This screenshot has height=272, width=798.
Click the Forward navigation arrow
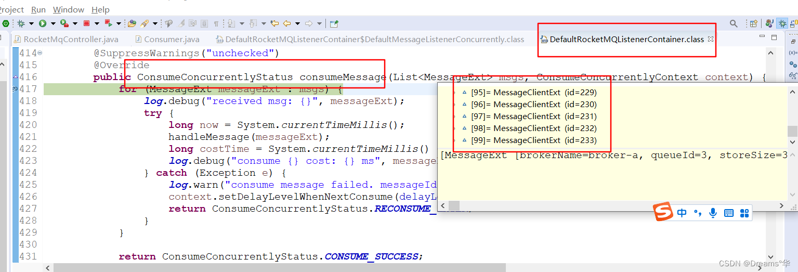click(308, 23)
